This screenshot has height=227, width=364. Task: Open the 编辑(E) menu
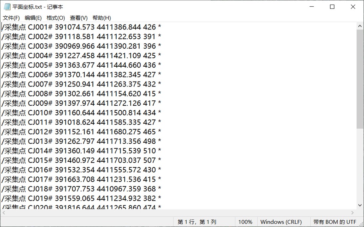33,18
